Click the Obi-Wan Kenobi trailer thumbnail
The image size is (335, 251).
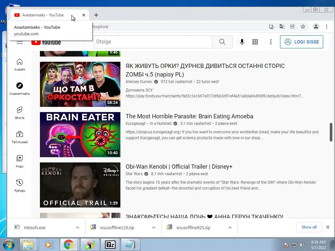[80, 185]
